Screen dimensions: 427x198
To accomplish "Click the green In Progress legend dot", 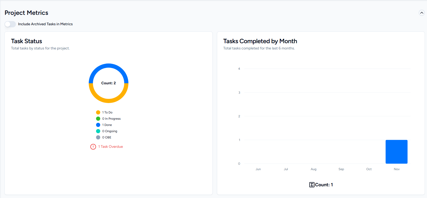I will (x=98, y=119).
